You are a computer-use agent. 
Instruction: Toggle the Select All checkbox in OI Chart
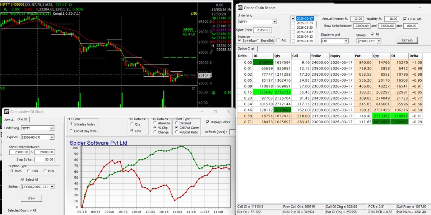[x=23, y=180]
